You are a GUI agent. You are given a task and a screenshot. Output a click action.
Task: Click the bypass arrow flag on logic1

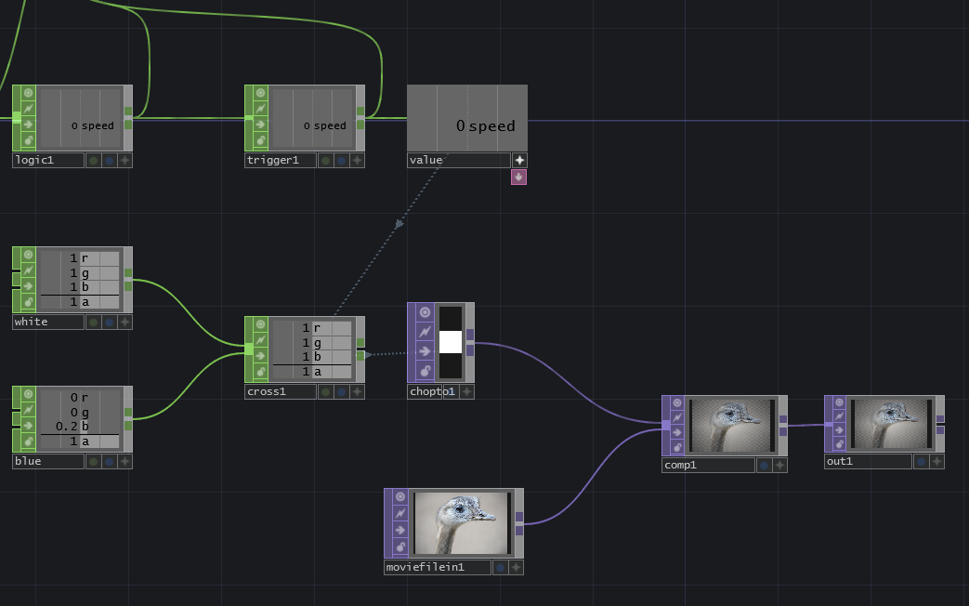coord(26,125)
